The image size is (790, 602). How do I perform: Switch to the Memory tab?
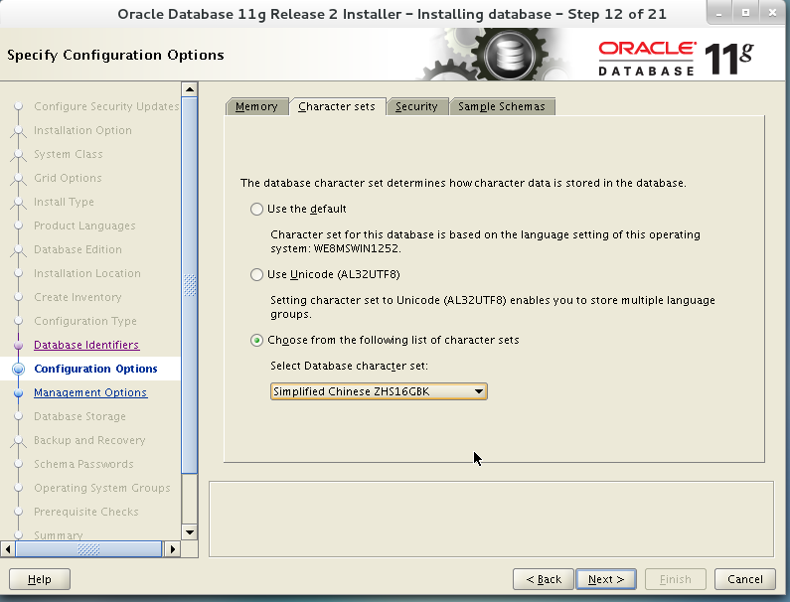256,106
